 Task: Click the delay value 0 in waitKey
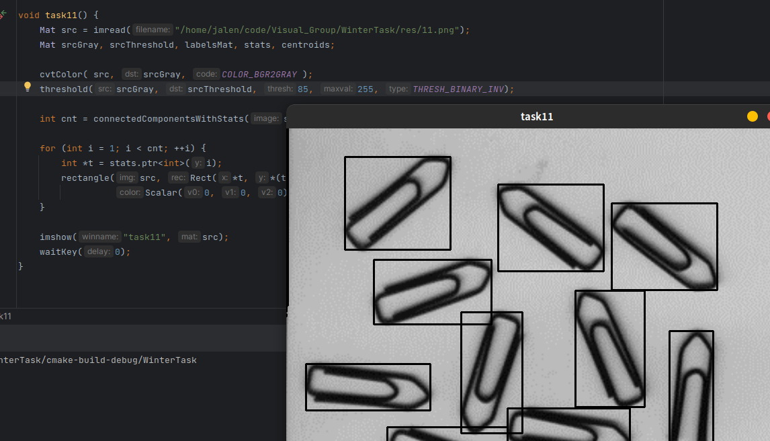(x=118, y=252)
